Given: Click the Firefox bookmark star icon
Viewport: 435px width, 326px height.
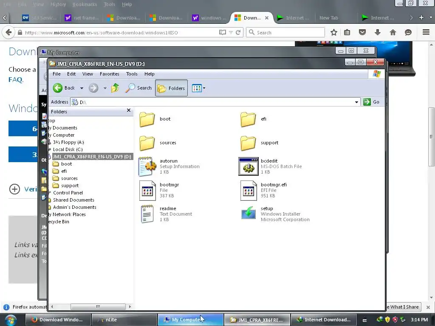Looking at the screenshot, I should (x=334, y=32).
